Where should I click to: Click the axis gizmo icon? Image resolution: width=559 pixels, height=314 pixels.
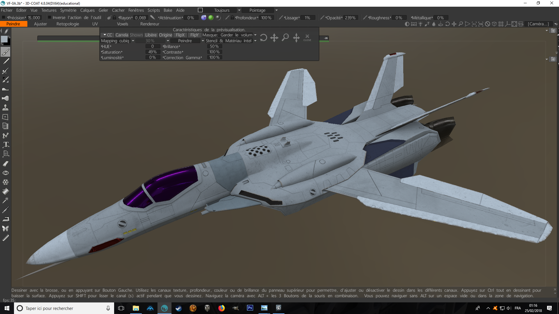tap(507, 24)
